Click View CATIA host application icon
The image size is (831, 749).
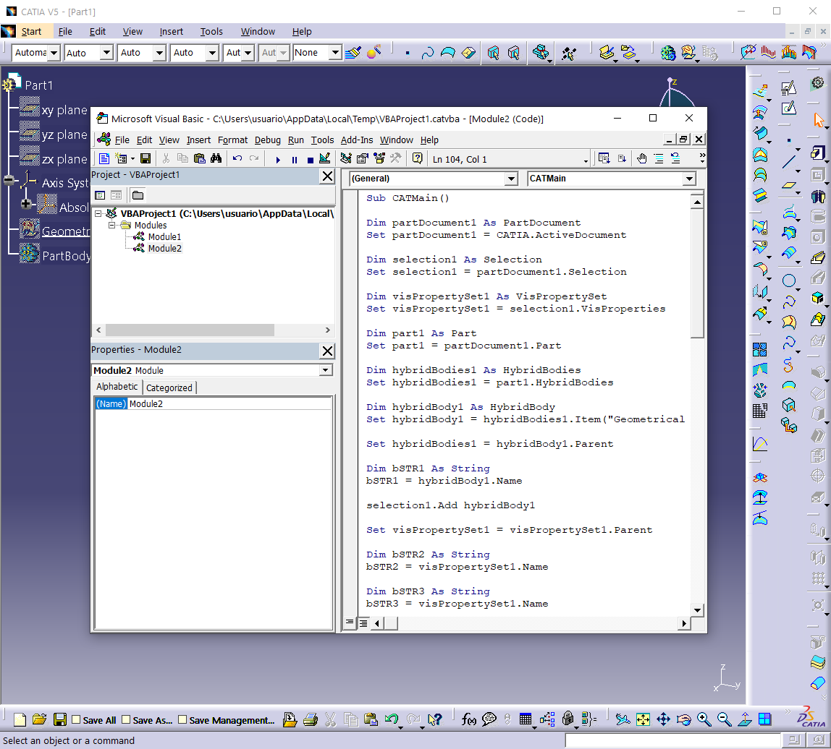click(104, 158)
